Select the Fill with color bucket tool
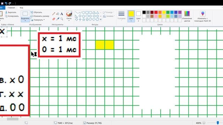This screenshot has width=223, height=125. coord(57,14)
